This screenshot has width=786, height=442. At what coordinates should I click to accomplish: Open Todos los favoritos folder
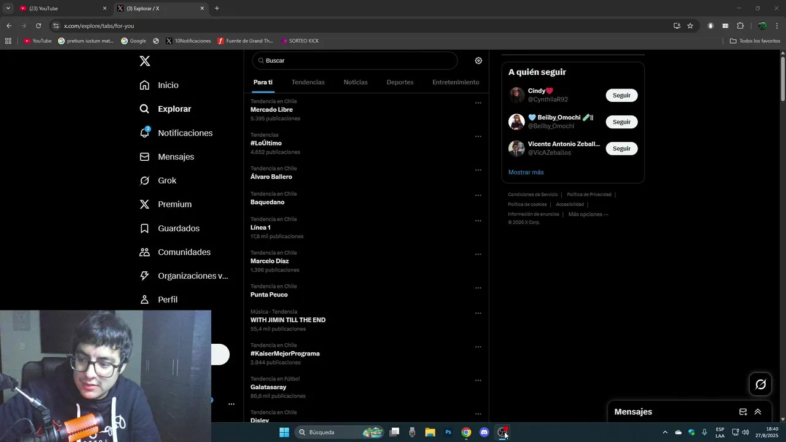coord(755,41)
